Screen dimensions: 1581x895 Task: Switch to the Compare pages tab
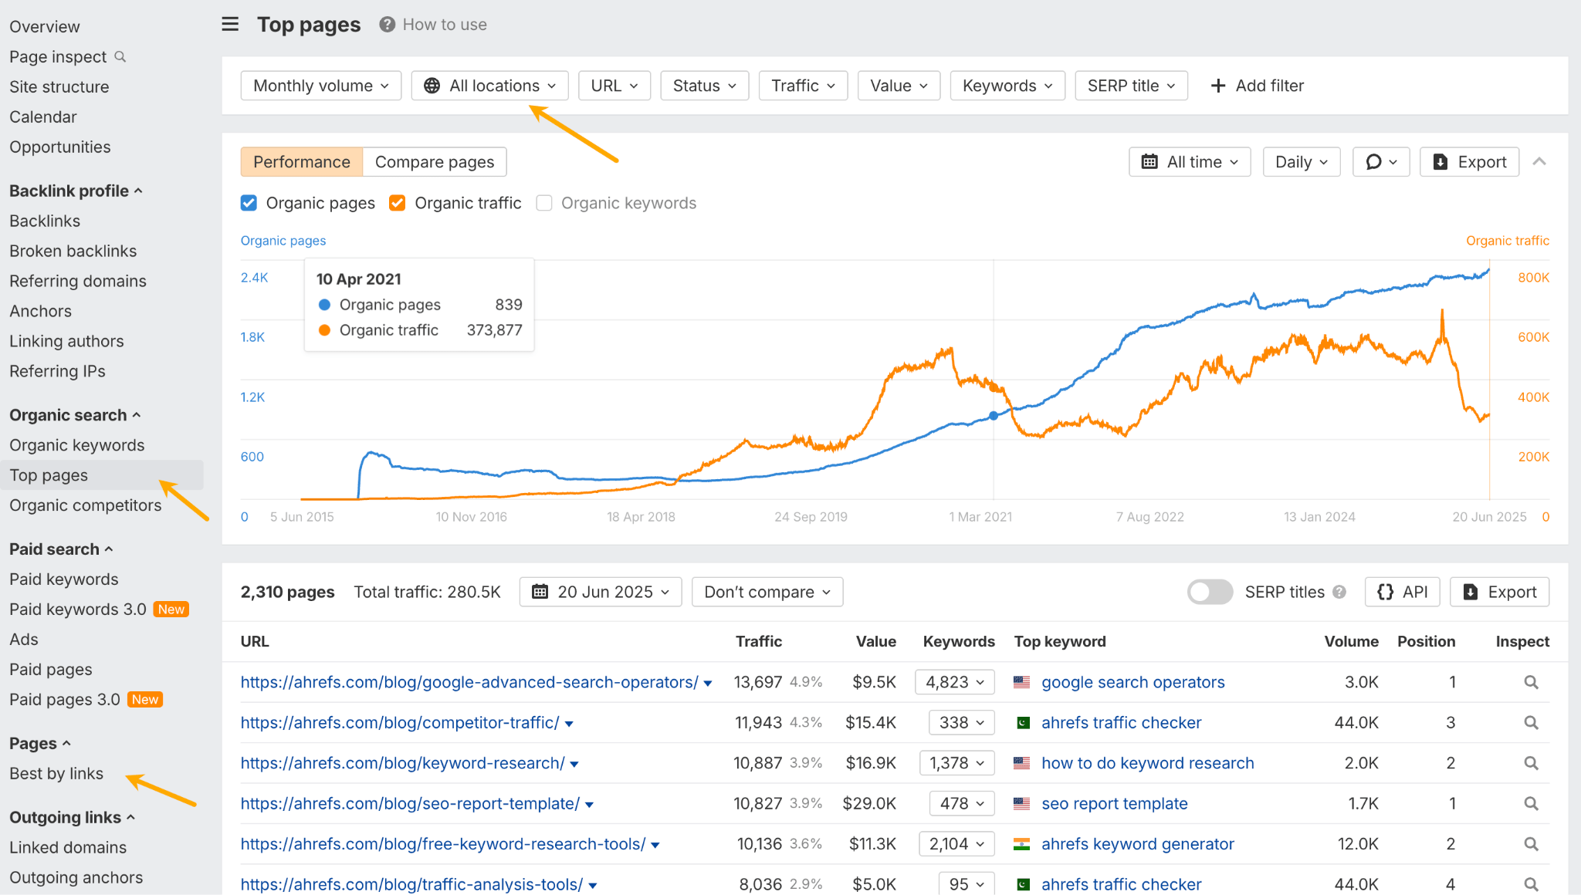[x=435, y=161]
